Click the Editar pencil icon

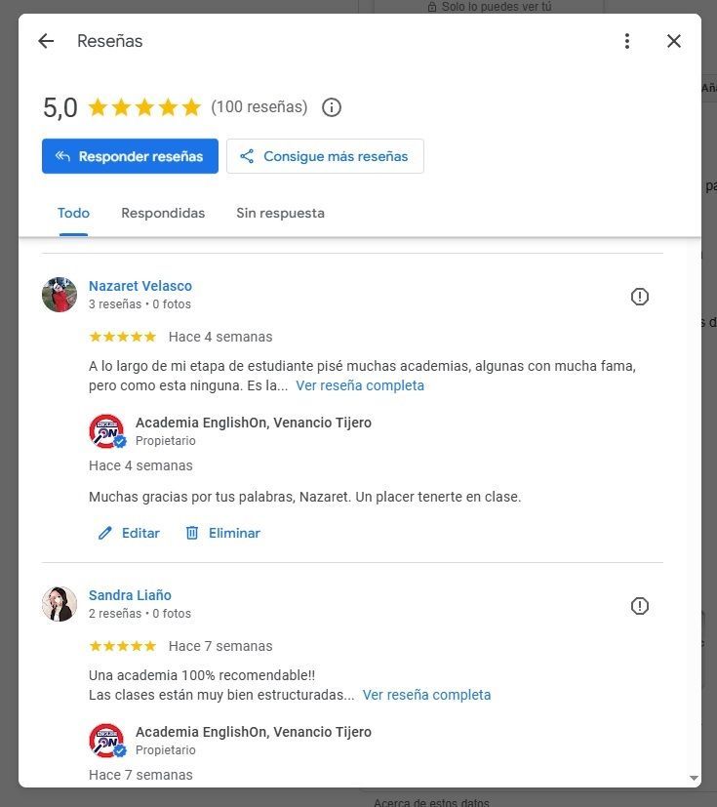(106, 533)
